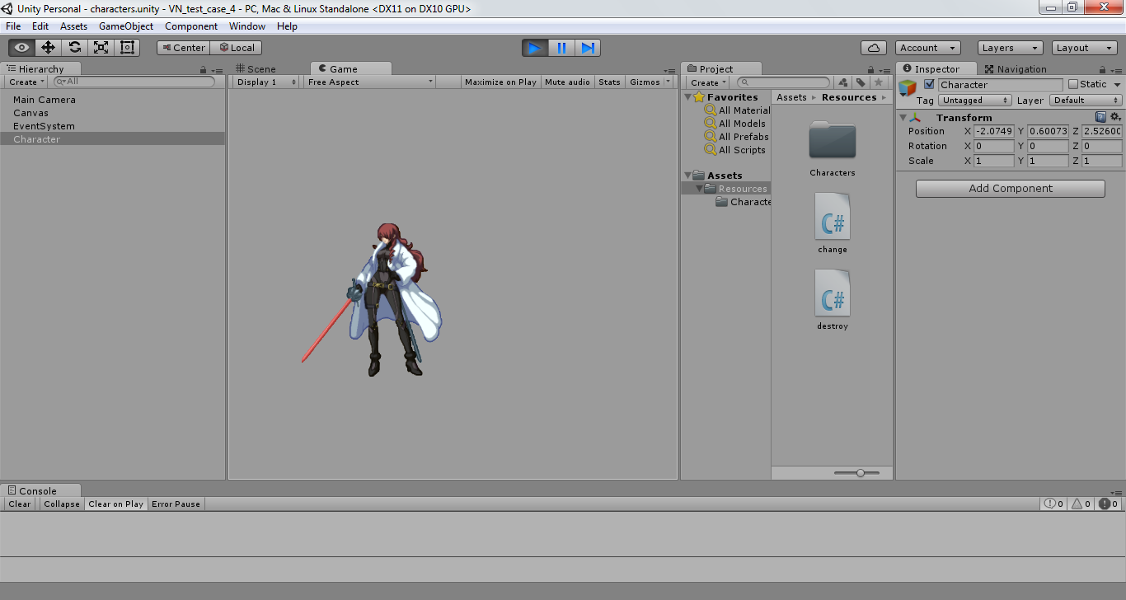Enable the Static checkbox

1072,84
